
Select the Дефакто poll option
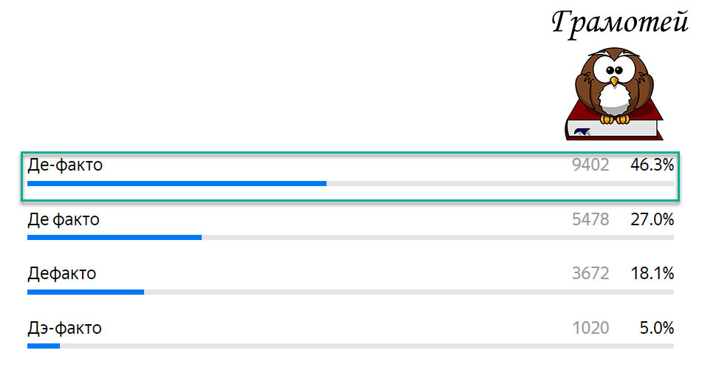point(62,273)
